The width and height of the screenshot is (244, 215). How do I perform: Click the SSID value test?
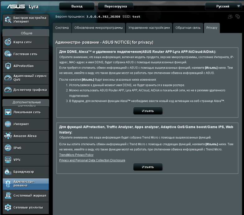[136, 17]
